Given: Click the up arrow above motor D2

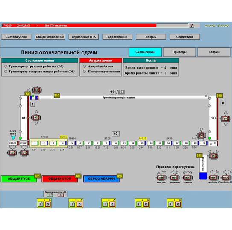Looking at the screenshot, I should click(36, 111).
